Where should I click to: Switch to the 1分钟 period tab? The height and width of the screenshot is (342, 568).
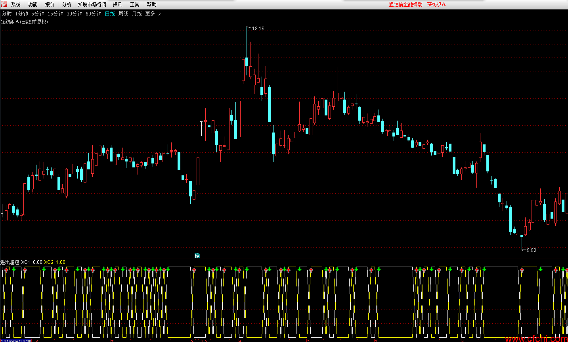(22, 13)
